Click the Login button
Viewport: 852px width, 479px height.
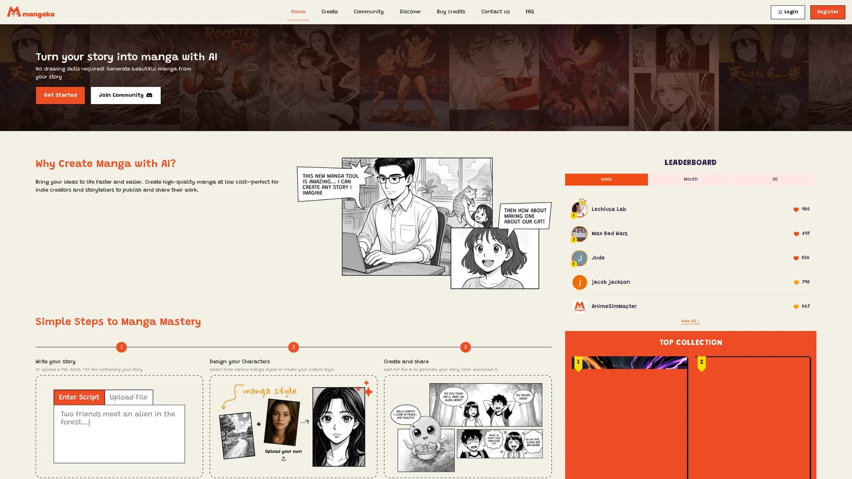point(788,12)
